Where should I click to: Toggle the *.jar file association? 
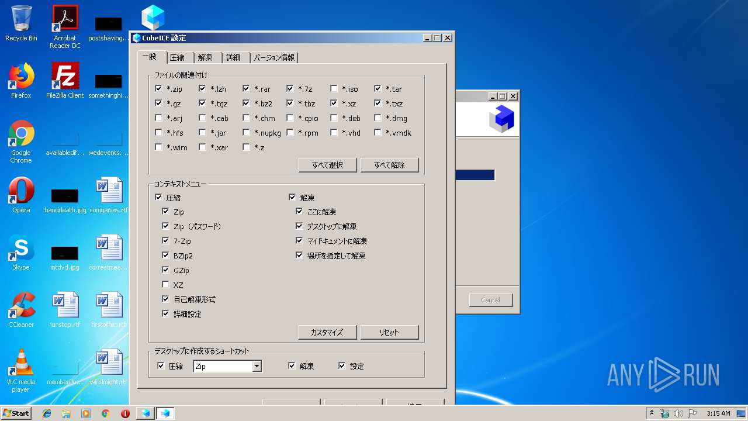click(x=202, y=133)
